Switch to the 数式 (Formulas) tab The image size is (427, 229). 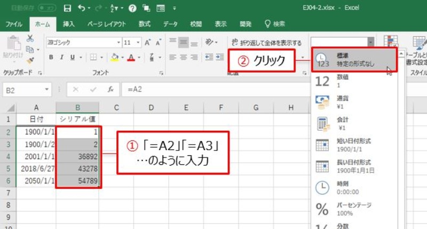click(x=144, y=24)
